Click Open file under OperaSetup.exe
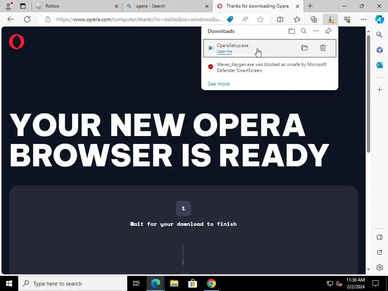The width and height of the screenshot is (388, 291). point(224,52)
